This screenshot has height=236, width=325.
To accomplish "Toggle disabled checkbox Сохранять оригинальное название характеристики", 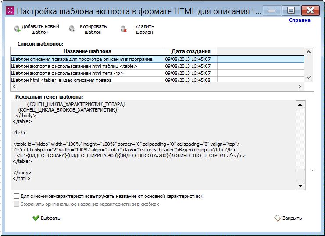I will (16, 204).
